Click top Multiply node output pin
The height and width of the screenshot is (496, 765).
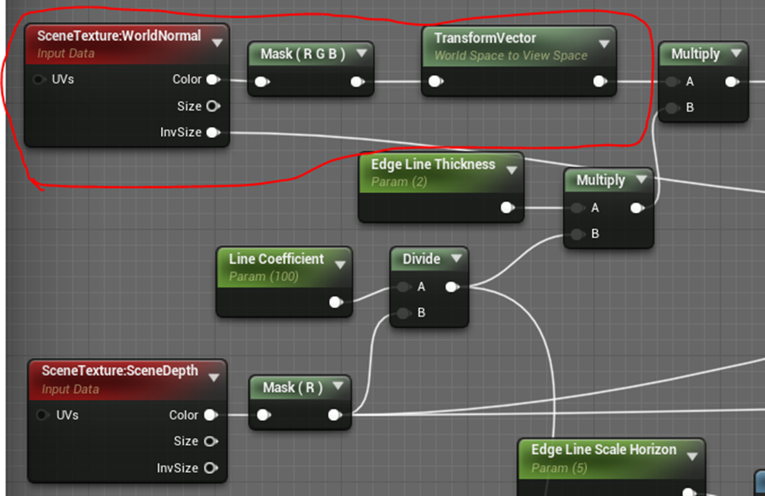click(732, 82)
